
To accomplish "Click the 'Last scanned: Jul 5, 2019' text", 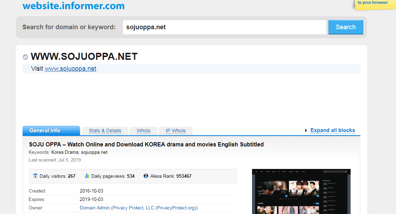I will 55,160.
